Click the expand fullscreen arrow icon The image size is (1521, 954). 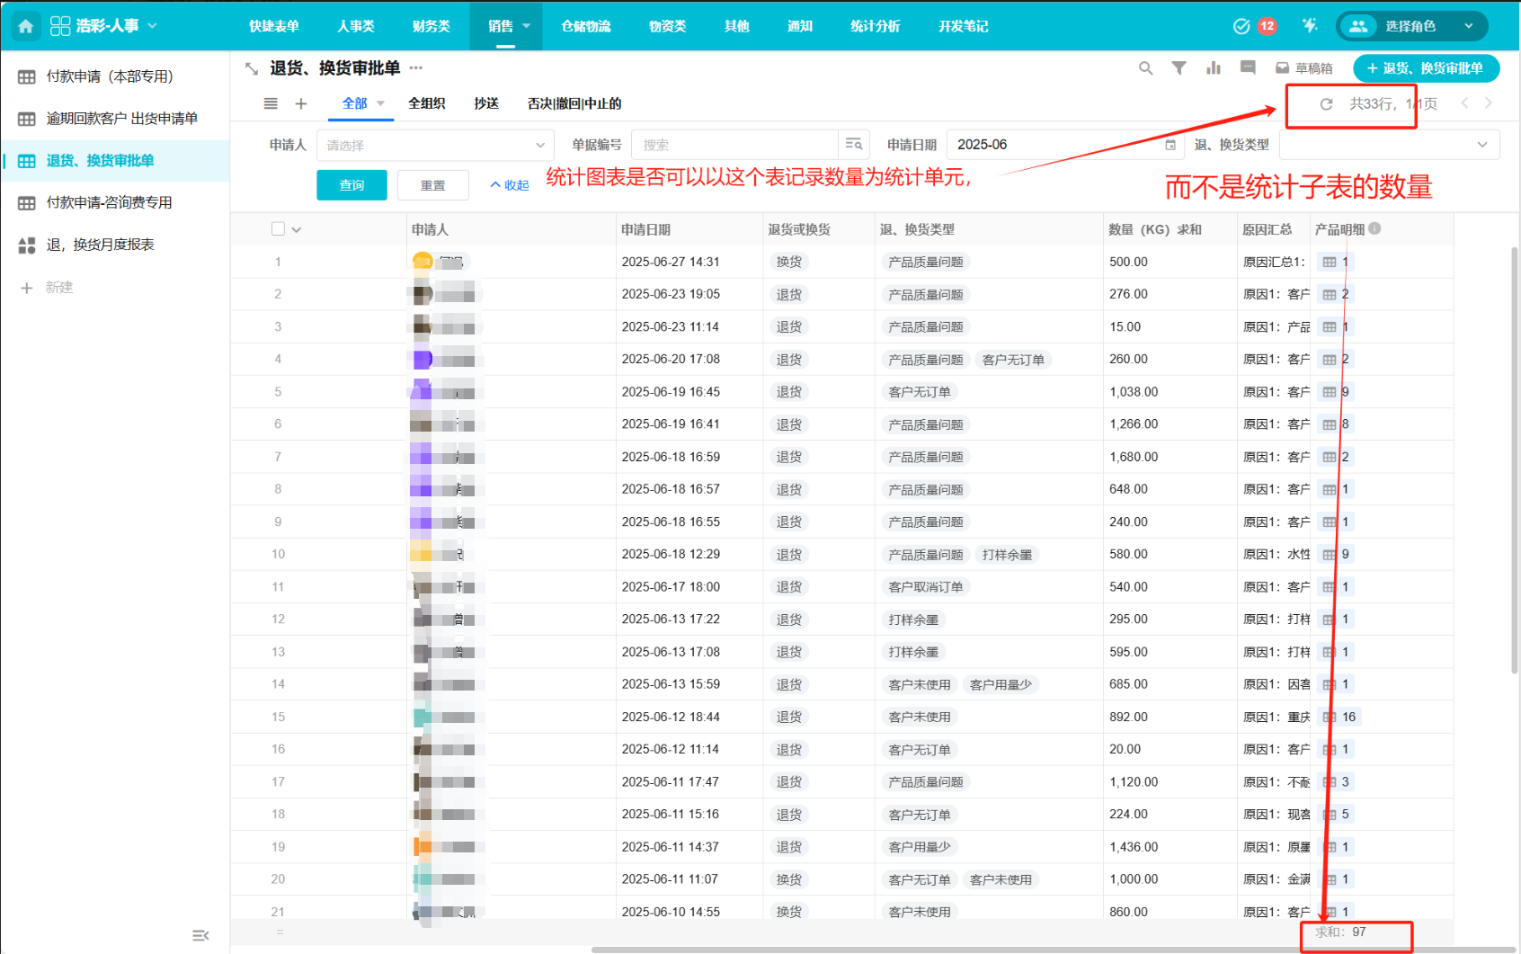coord(252,68)
